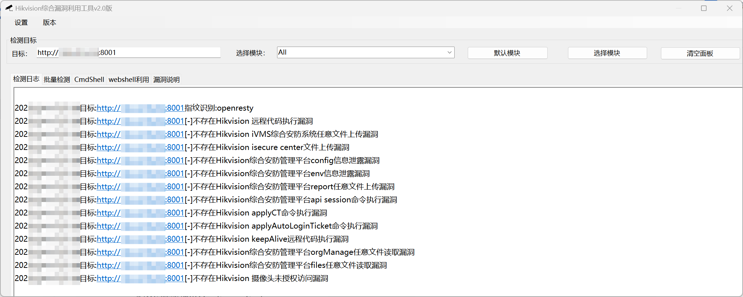Viewport: 743px width, 297px height.
Task: Click the link in the env信息泄露 row
Action: (x=140, y=174)
